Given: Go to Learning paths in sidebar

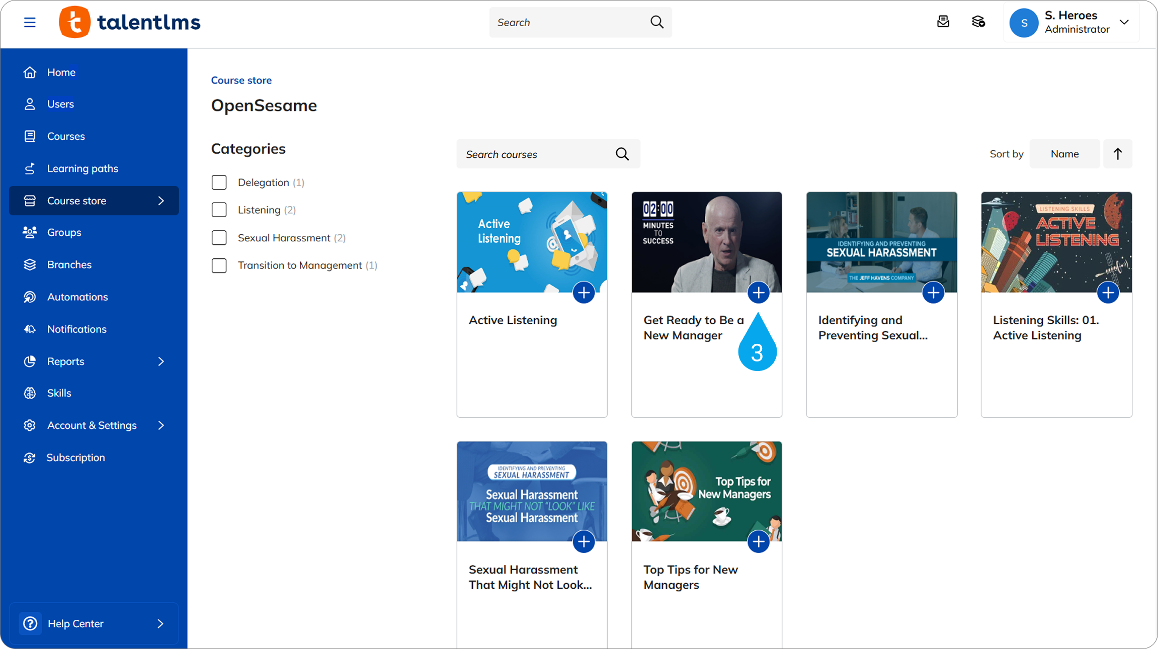Looking at the screenshot, I should [82, 168].
